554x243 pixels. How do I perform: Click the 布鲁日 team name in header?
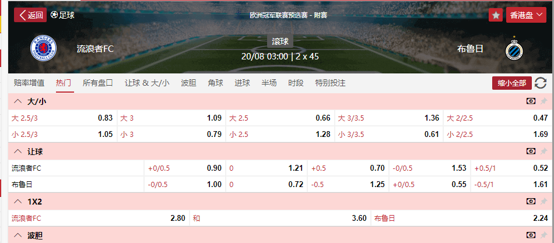[x=470, y=49]
